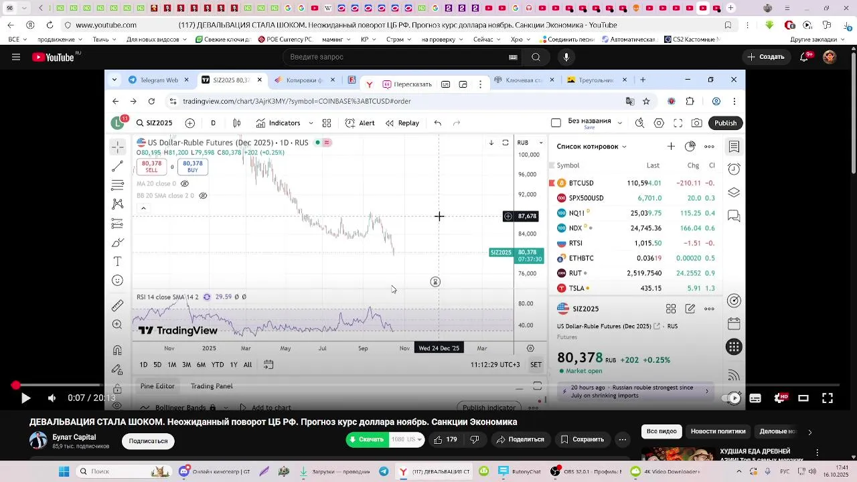
Task: Open the candlestick chart style menu
Action: pos(236,123)
